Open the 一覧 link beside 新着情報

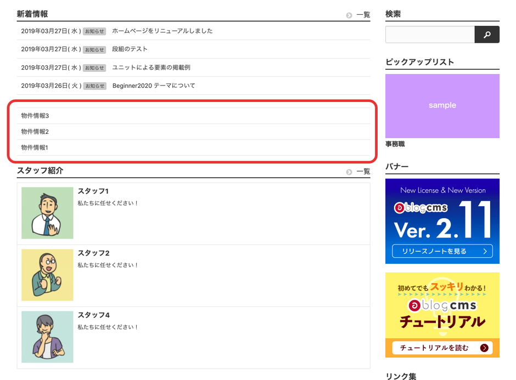coord(363,15)
